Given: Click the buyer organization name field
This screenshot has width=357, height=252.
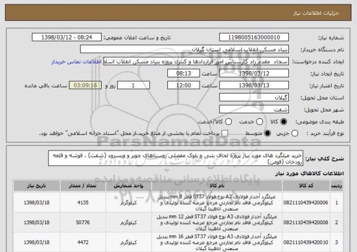Looking at the screenshot, I should (185, 50).
